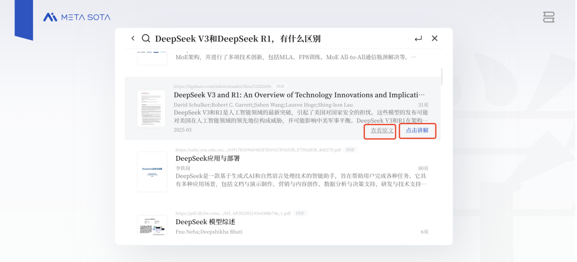
Task: Open DeepSeek V3 and R1 Overview title
Action: click(299, 95)
